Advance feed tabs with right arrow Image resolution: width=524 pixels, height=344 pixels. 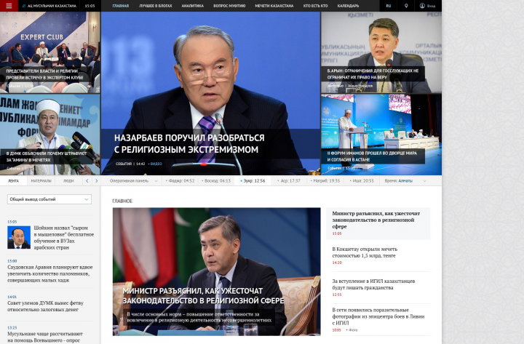coord(97,180)
